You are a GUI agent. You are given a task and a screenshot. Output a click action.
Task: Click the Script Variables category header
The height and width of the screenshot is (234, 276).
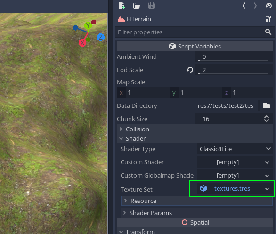tap(195, 46)
